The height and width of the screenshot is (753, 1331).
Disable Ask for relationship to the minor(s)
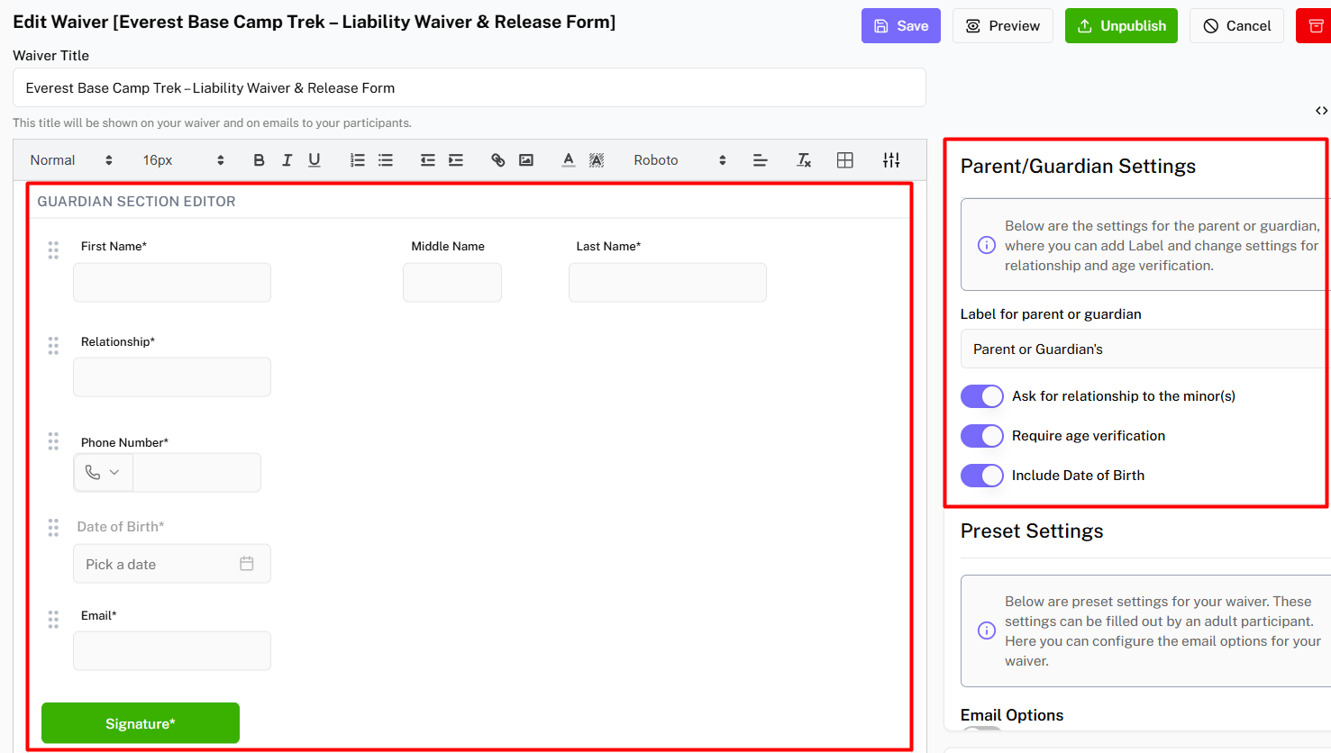tap(981, 396)
